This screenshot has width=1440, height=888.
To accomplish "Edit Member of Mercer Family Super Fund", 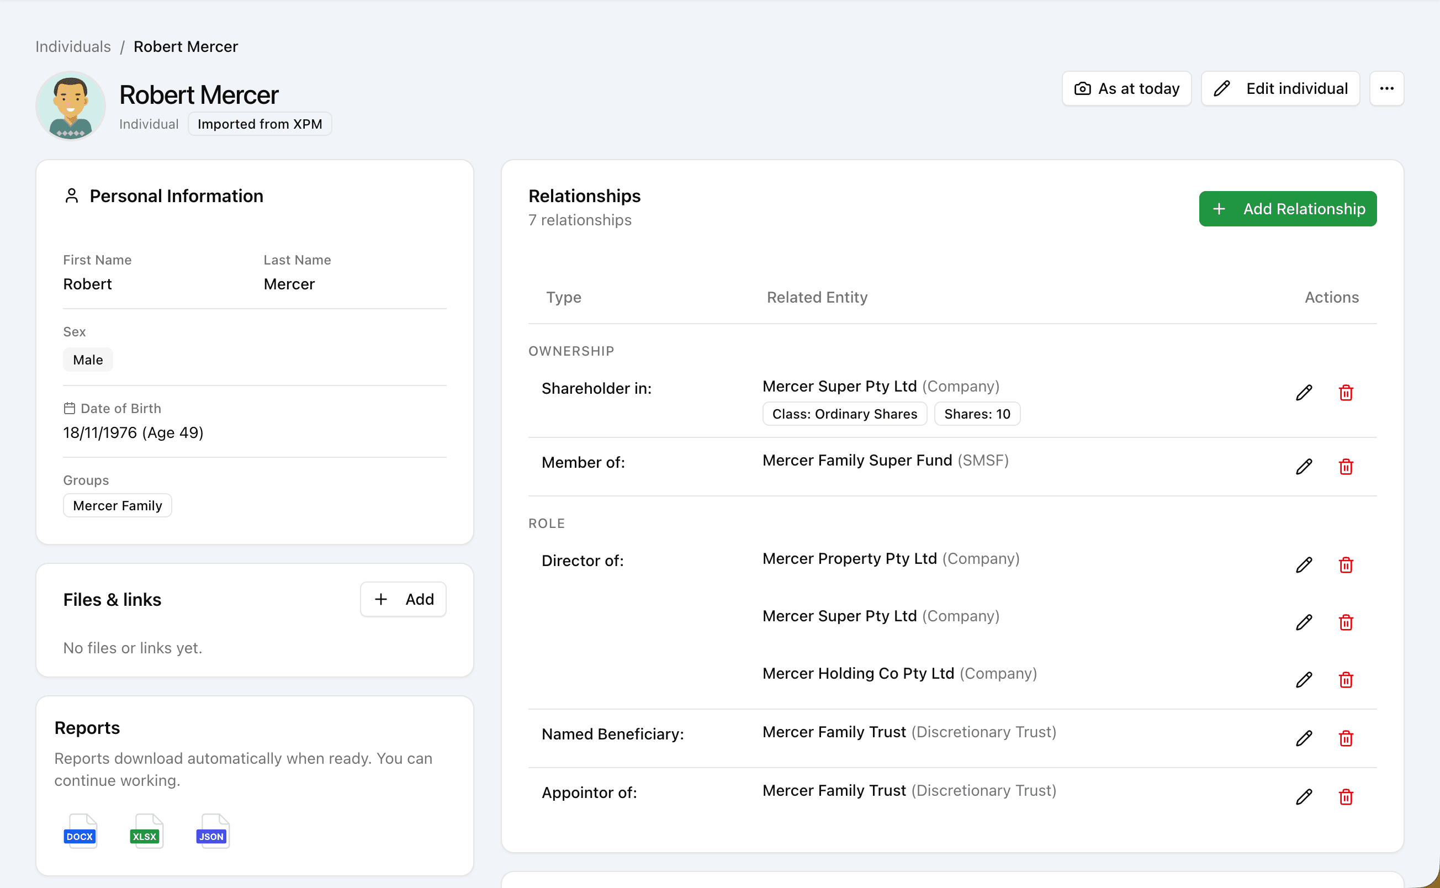I will coord(1304,466).
